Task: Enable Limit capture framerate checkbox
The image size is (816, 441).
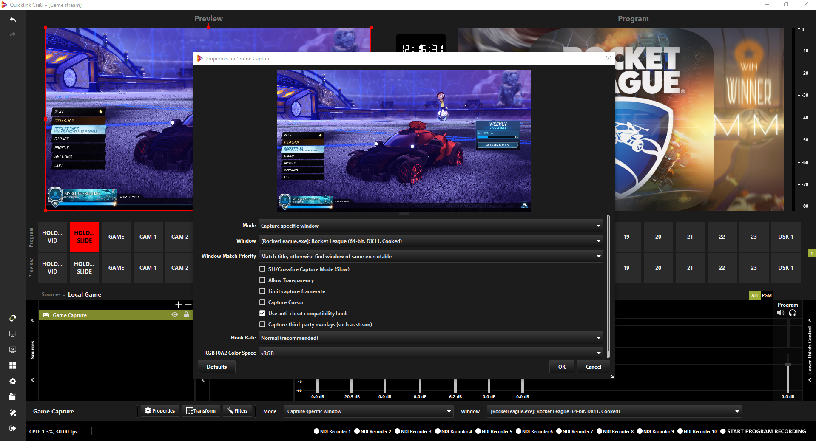Action: 262,291
